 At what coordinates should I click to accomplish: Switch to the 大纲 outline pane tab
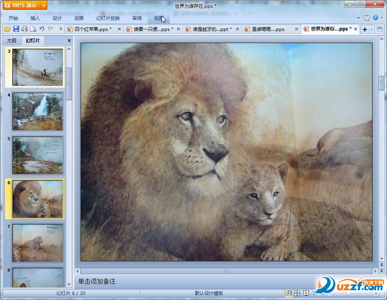[x=12, y=40]
